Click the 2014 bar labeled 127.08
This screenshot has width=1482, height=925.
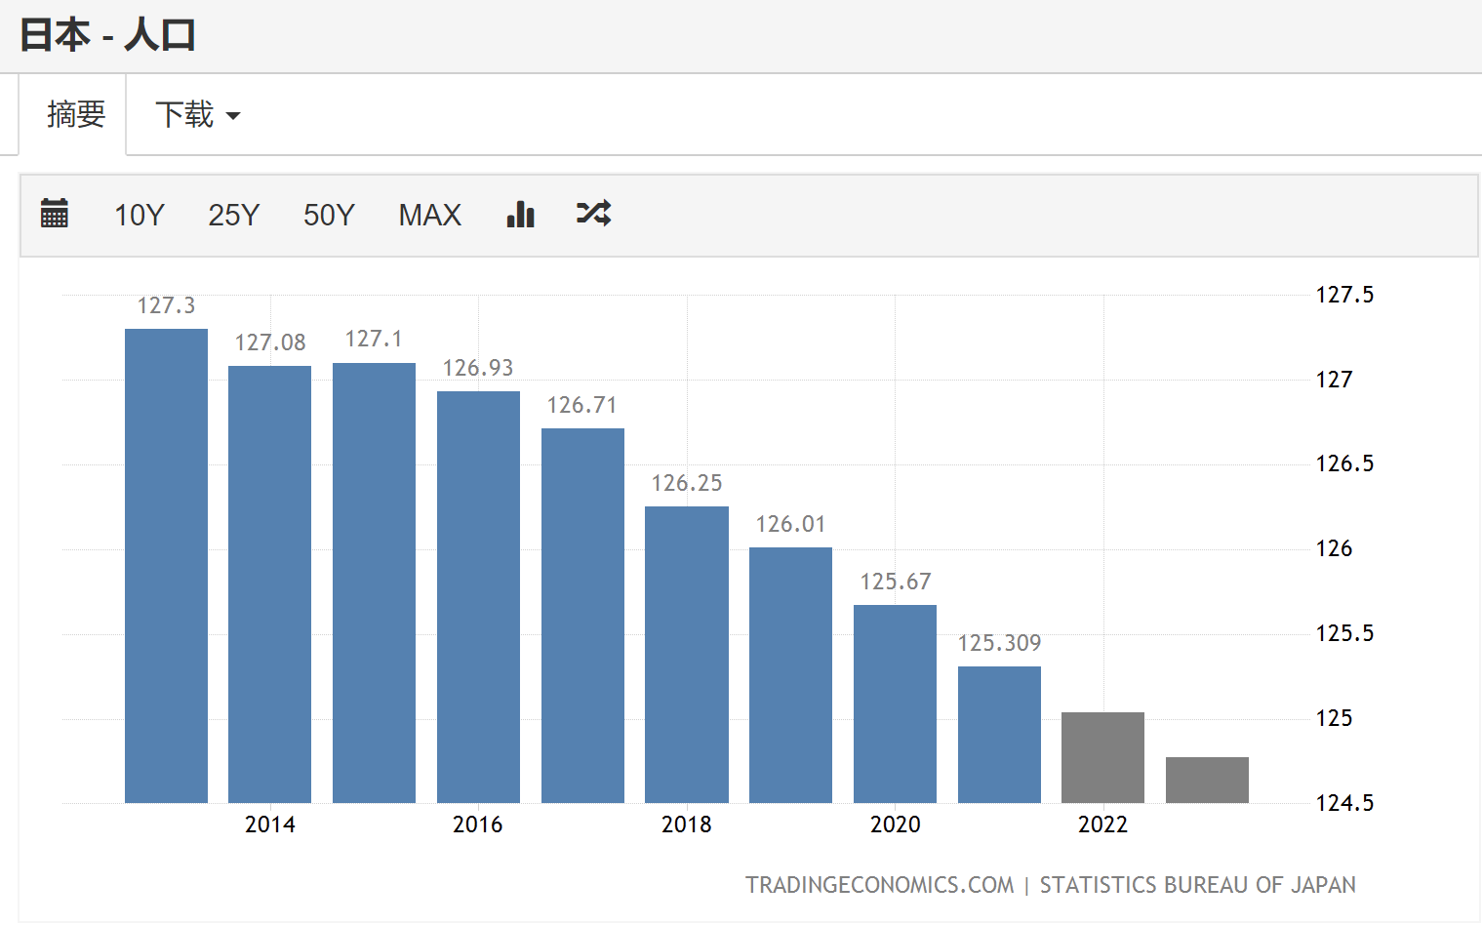tap(269, 585)
